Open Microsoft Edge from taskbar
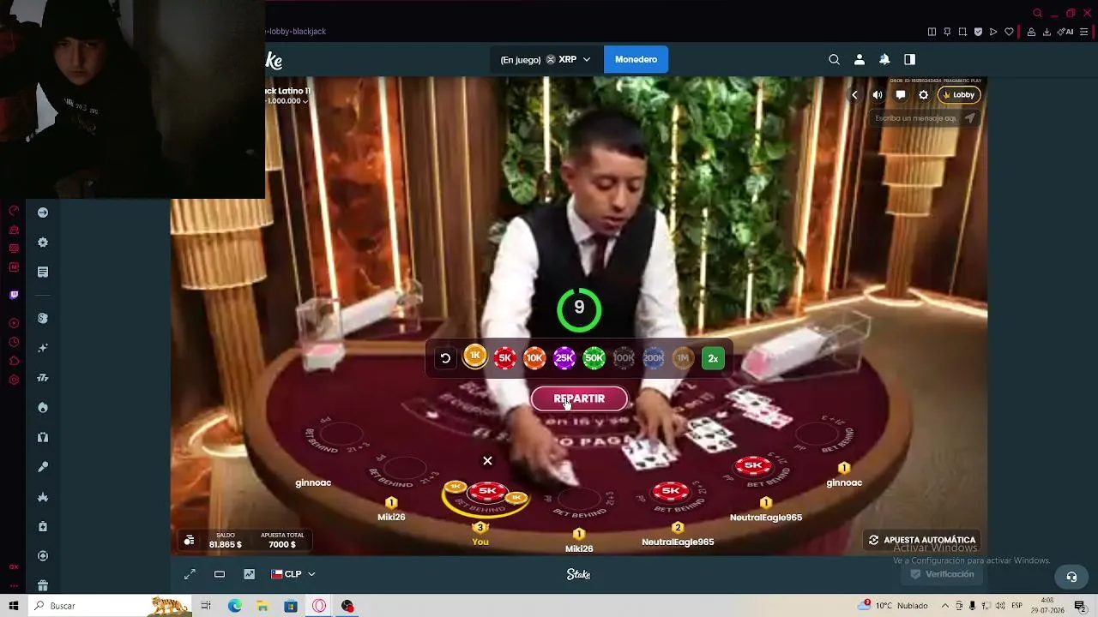This screenshot has width=1098, height=617. click(x=235, y=606)
